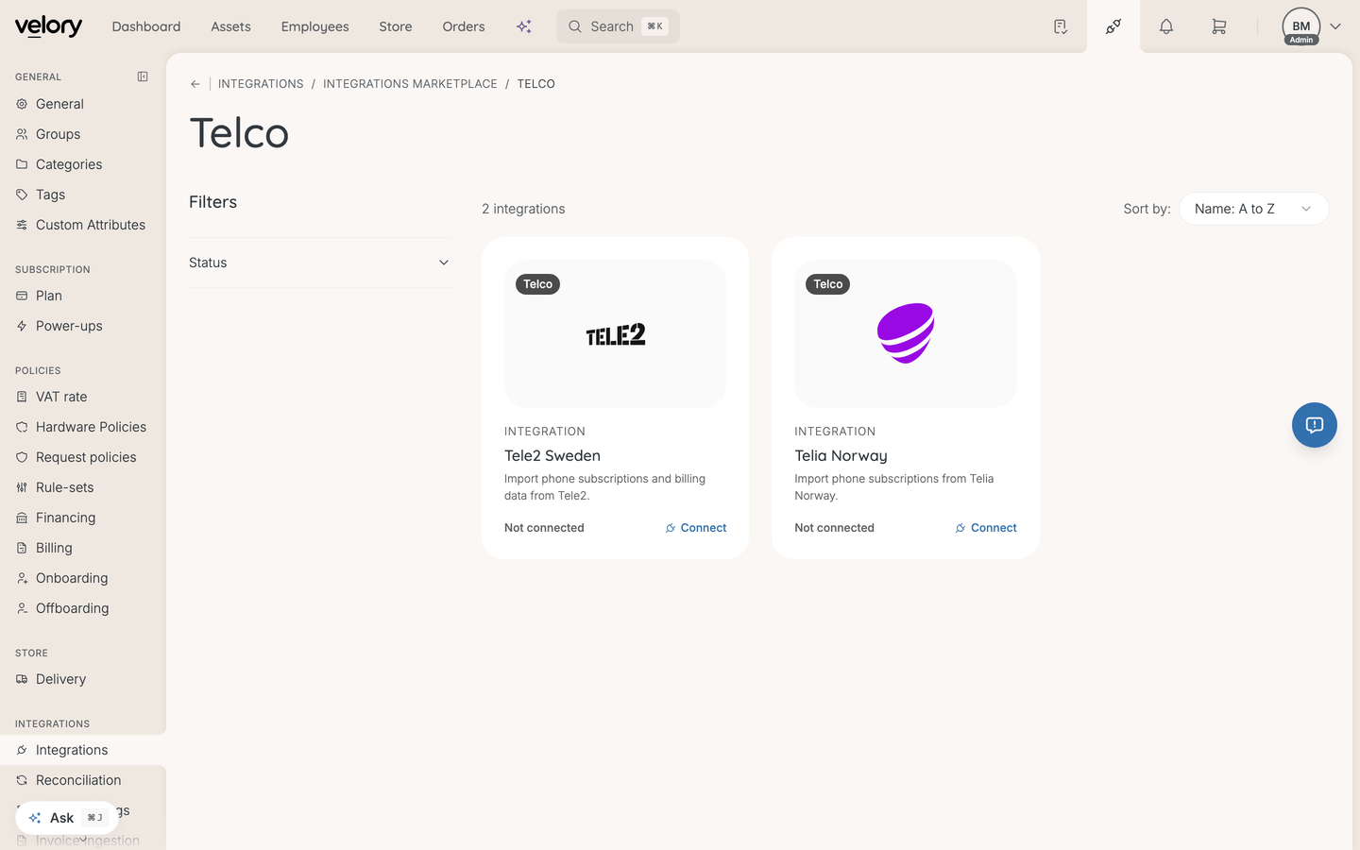Expand the Status filter
1360x850 pixels.
coord(320,263)
